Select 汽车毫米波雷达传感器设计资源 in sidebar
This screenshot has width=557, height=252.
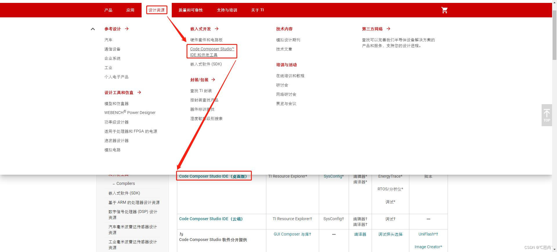pos(133,230)
